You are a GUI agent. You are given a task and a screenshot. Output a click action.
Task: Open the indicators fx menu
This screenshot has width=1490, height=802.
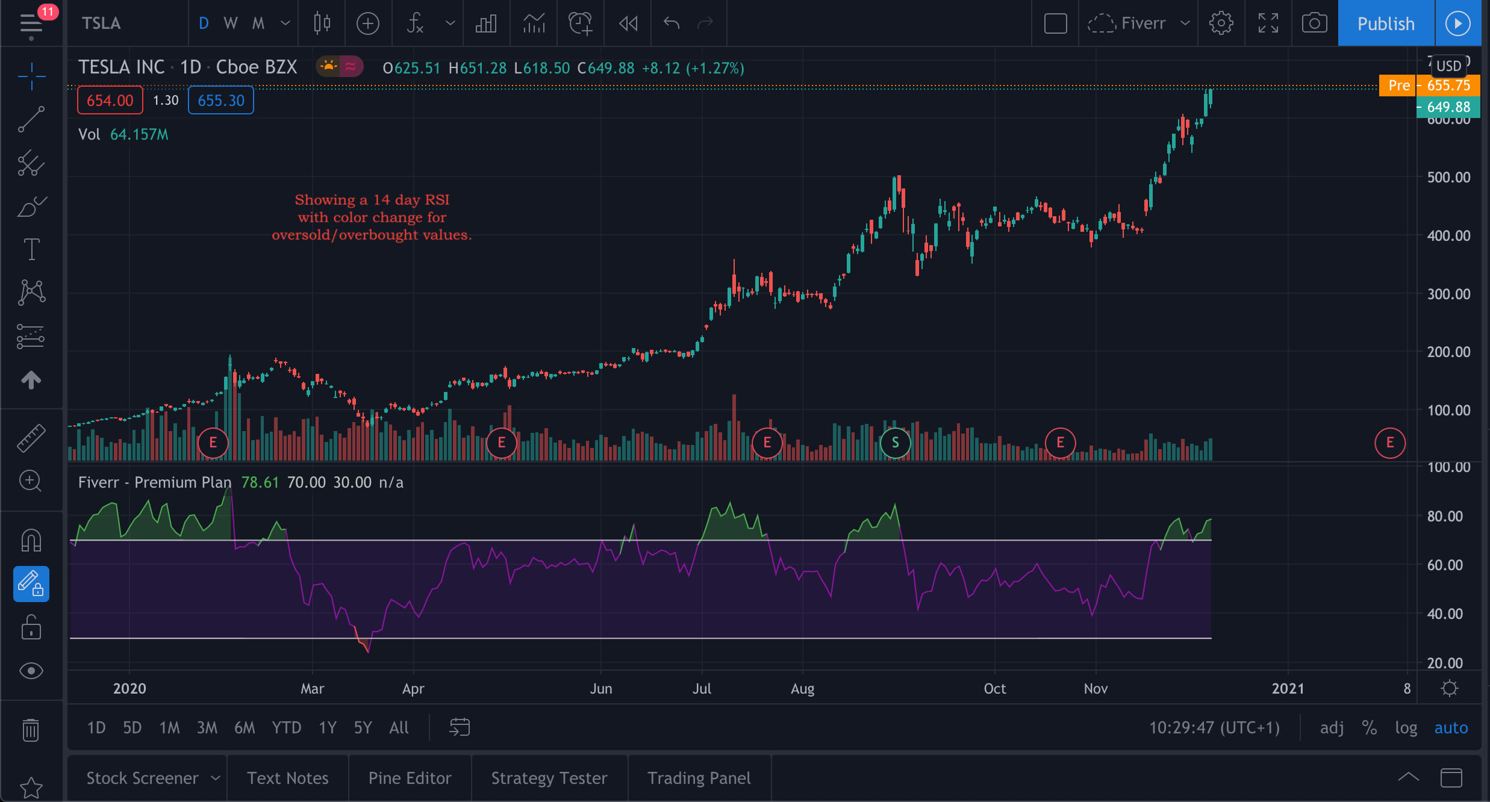(x=416, y=23)
